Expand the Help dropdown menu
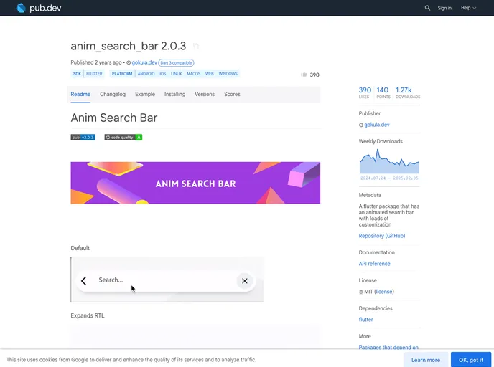The image size is (494, 367). pyautogui.click(x=468, y=8)
